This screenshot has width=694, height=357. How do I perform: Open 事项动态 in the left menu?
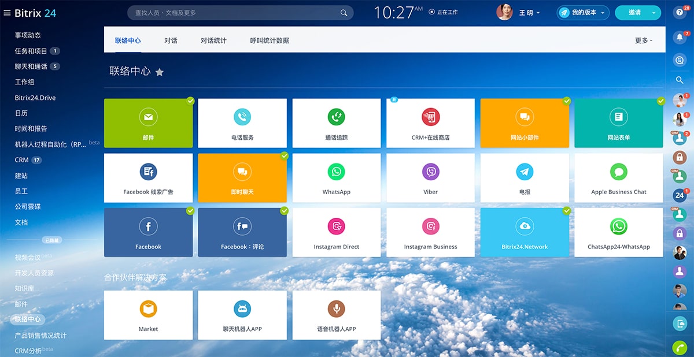coord(28,35)
